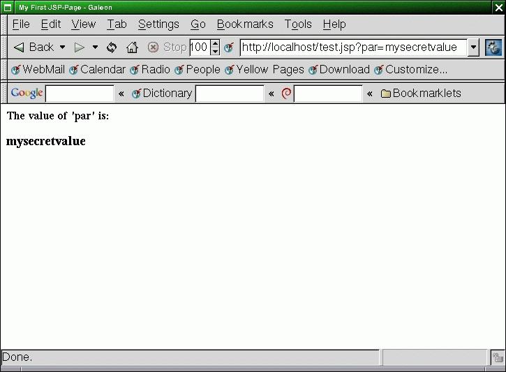Expand the URL address bar dropdown
506x372 pixels.
(473, 47)
